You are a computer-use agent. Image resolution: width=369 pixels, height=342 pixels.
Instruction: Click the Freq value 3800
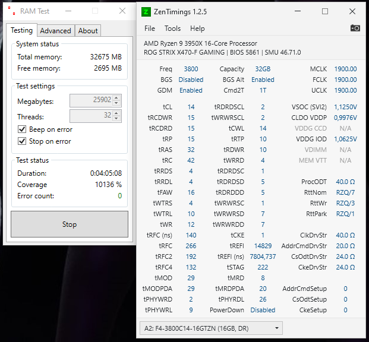pyautogui.click(x=191, y=69)
